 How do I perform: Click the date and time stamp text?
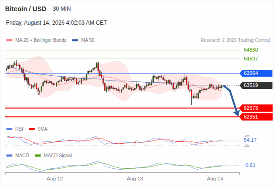pos(57,23)
